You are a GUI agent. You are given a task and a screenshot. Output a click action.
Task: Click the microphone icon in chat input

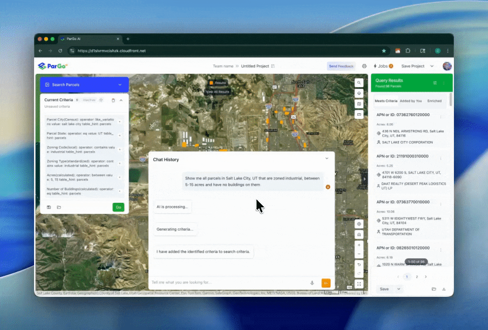click(312, 283)
